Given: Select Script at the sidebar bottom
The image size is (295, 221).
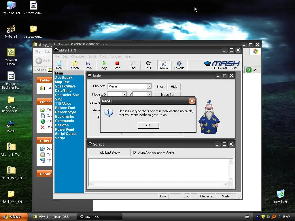Looking at the screenshot, I should coord(60,138).
